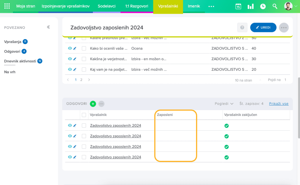The image size is (300, 185).
Task: Open the Imenik tab
Action: pos(194,6)
